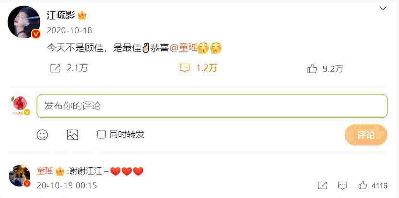This screenshot has width=399, height=198.
Task: Repost 童瑶's comment via its share icon
Action: [322, 185]
